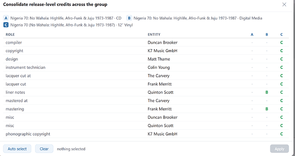This screenshot has height=156, width=295.
Task: Click the Apply button
Action: [x=279, y=149]
